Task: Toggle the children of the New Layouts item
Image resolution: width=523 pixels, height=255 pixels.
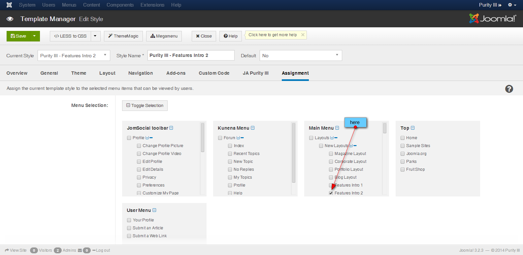Action: 351,146
